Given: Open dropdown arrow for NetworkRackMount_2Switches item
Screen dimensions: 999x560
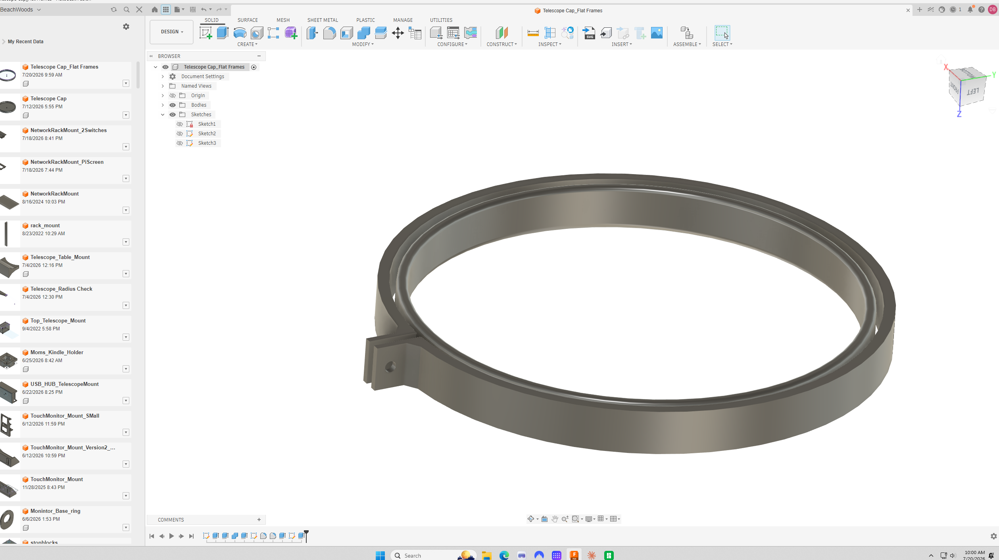Looking at the screenshot, I should point(126,147).
